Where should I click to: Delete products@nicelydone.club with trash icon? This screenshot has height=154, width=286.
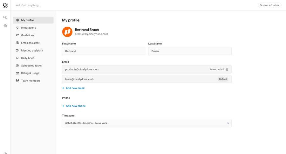(227, 69)
